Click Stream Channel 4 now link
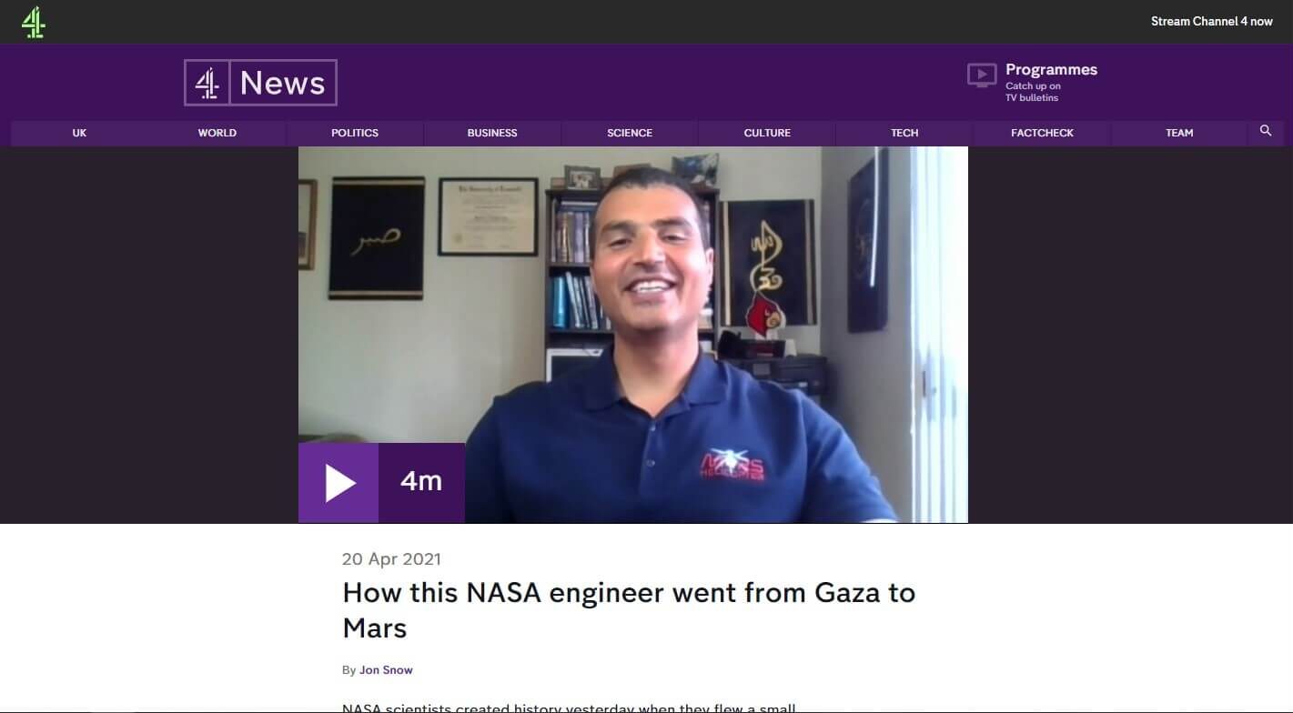The image size is (1293, 713). [1211, 22]
